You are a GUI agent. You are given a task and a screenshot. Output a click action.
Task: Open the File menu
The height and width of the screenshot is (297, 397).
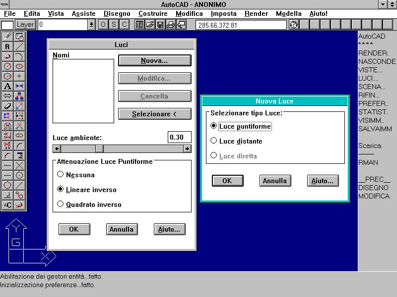(10, 14)
